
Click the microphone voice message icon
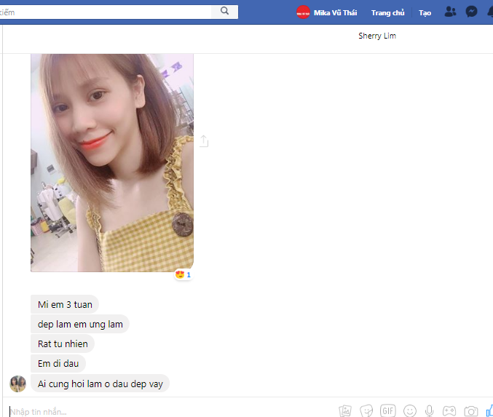tap(430, 411)
